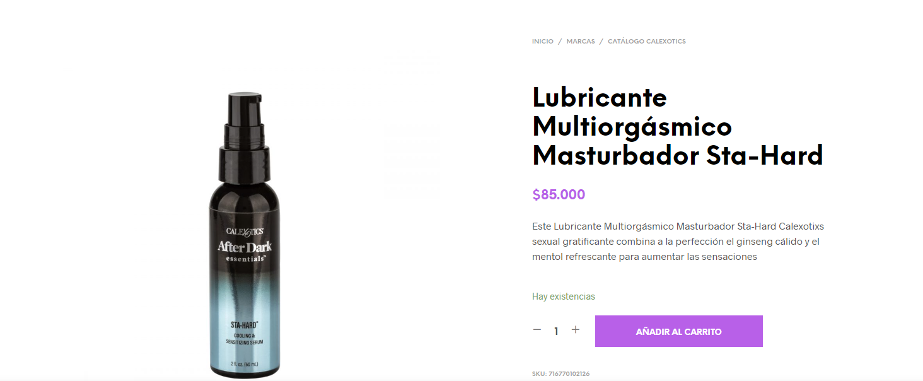Focus the quantity field showing 1
923x381 pixels.
pyautogui.click(x=556, y=331)
